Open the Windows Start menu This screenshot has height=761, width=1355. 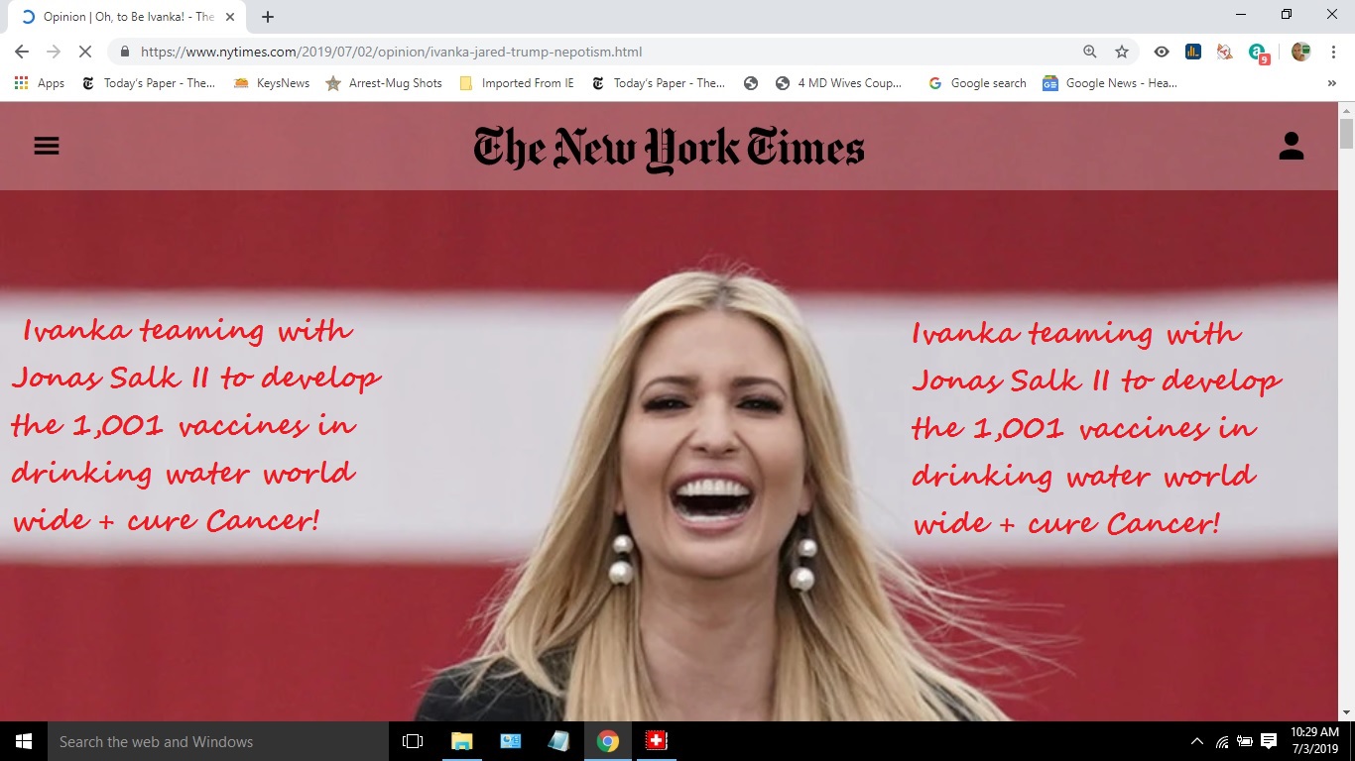click(x=24, y=741)
